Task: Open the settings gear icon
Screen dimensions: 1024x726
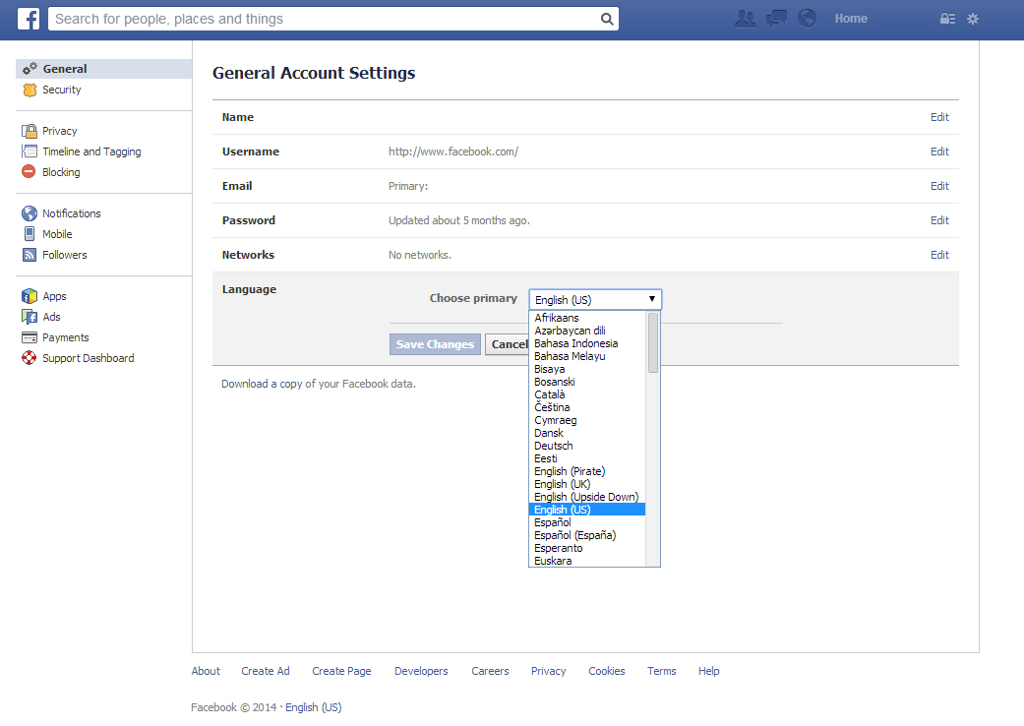Action: tap(972, 18)
